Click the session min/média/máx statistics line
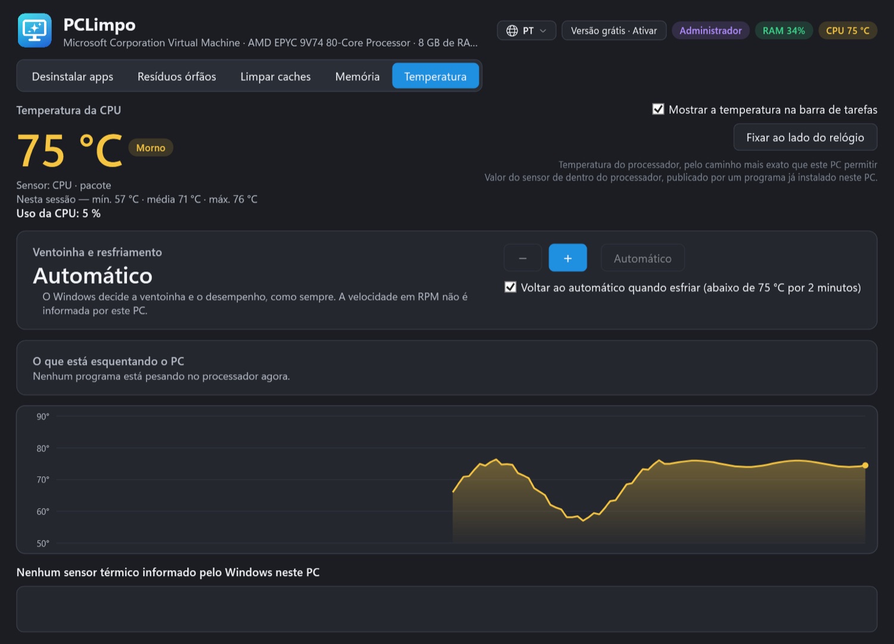Screen dimensions: 894x644 (x=137, y=199)
